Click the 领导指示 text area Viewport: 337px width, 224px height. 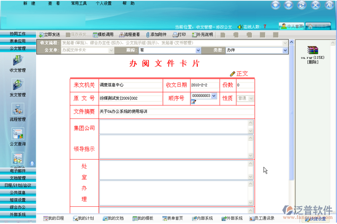point(176,147)
